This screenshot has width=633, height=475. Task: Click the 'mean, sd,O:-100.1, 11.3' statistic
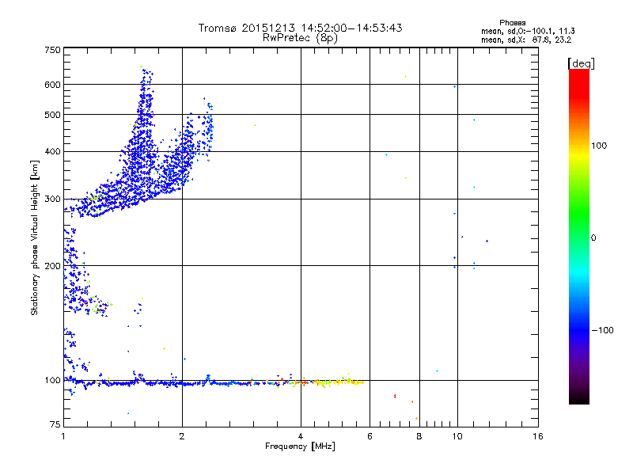click(528, 31)
